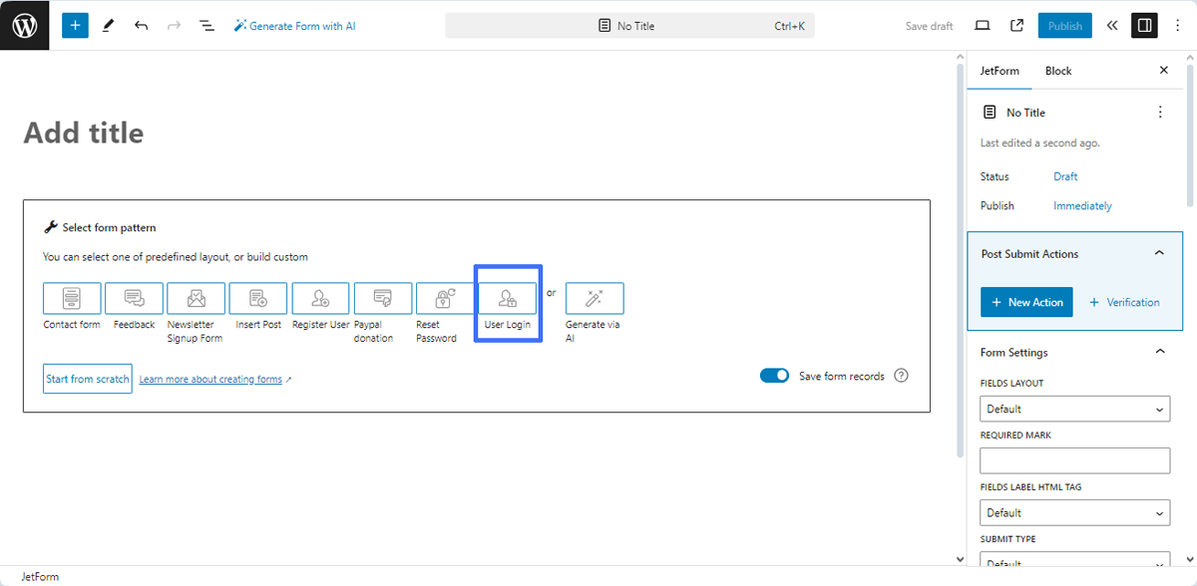The height and width of the screenshot is (586, 1197).
Task: Click the Add title field
Action: (x=84, y=132)
